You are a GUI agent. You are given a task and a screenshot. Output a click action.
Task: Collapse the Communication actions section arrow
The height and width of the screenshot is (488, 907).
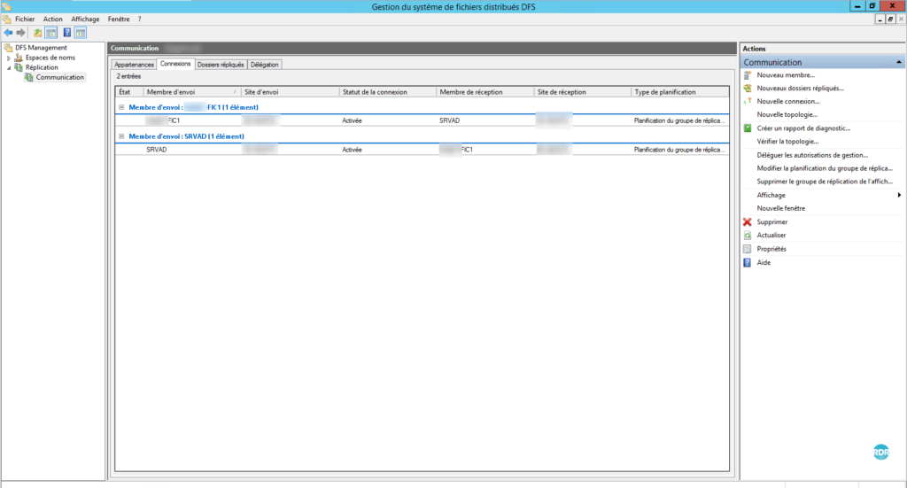click(x=900, y=63)
